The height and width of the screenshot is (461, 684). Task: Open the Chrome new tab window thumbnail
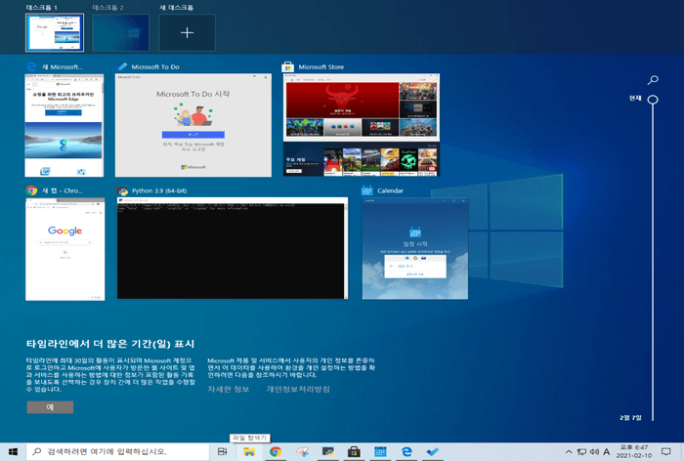click(65, 249)
